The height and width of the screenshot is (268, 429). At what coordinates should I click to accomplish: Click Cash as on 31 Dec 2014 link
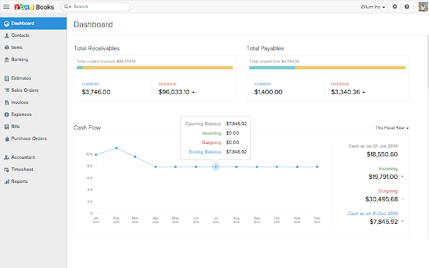click(373, 214)
